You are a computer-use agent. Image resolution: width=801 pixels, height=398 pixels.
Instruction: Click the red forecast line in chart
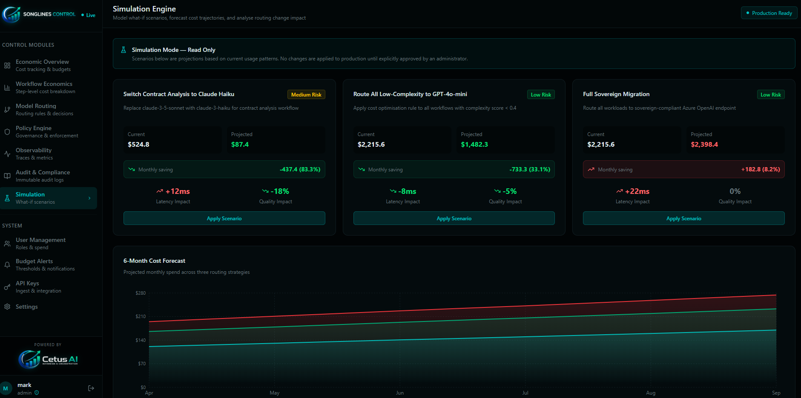coord(462,307)
